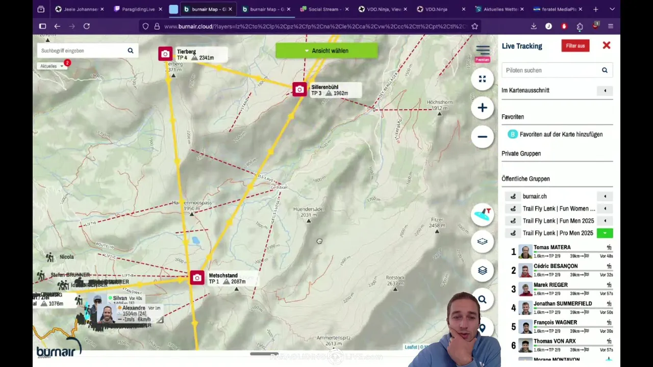The image size is (653, 367).
Task: Click search magnifier in Suchbegriff box
Action: coord(131,50)
